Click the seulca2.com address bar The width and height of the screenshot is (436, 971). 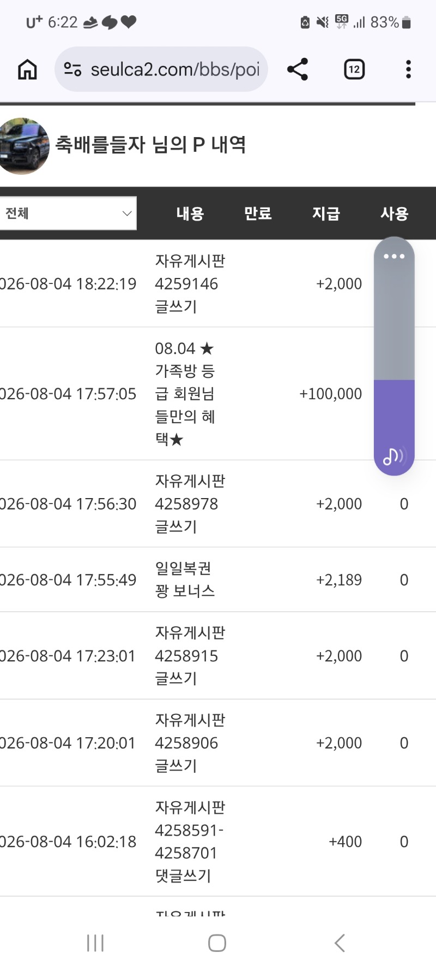[x=161, y=69]
